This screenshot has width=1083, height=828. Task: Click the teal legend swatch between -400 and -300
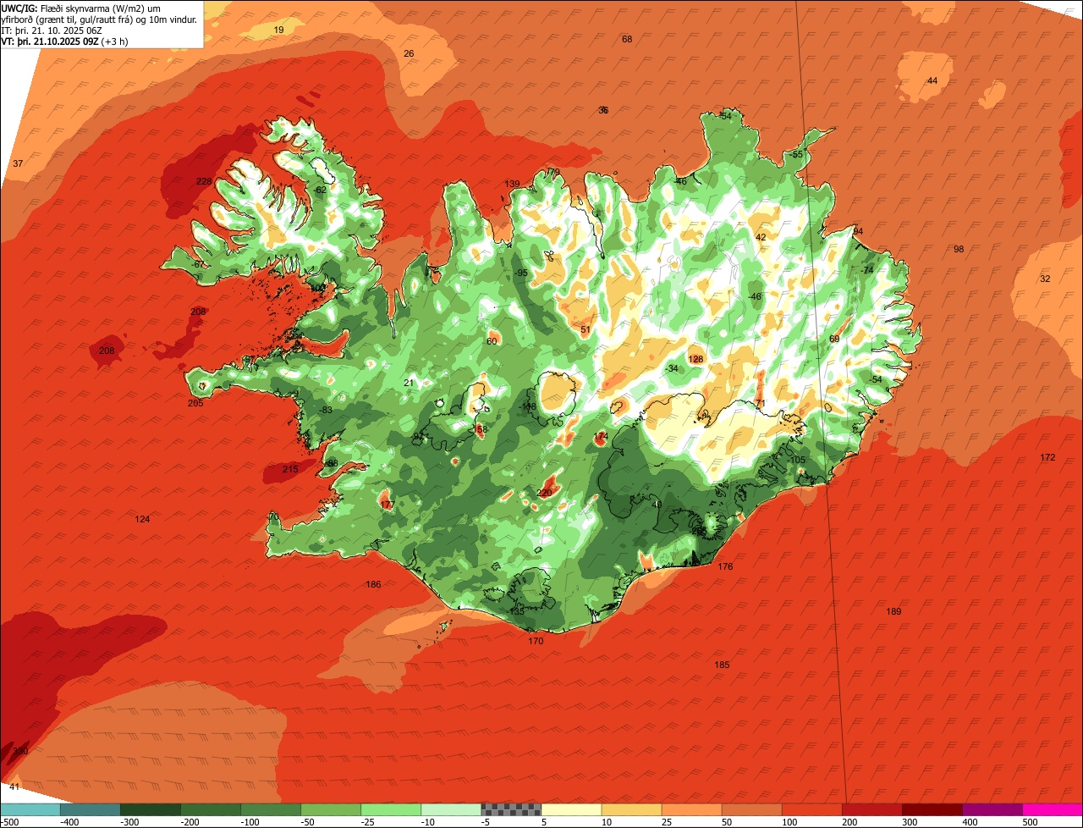(90, 809)
